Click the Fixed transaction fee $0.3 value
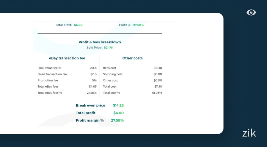The image size is (267, 147). [x=93, y=74]
